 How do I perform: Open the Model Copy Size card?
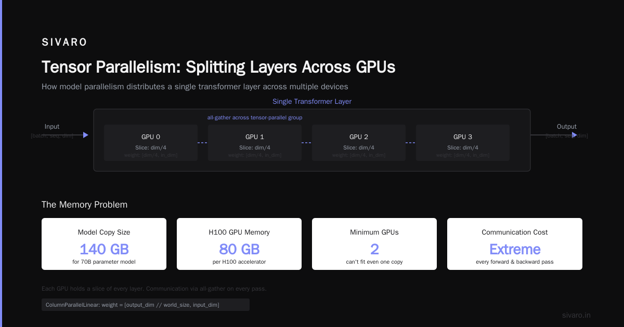click(x=104, y=244)
